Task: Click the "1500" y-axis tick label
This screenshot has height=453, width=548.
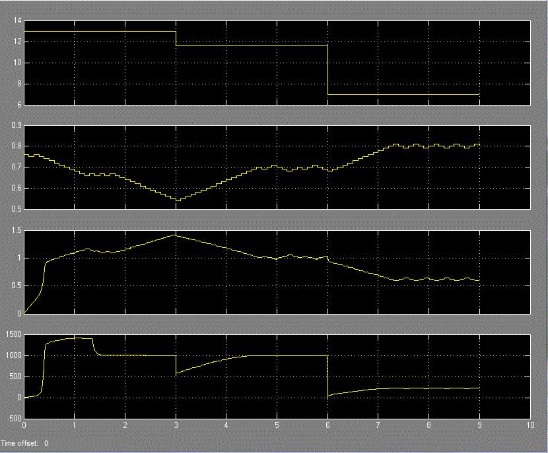Action: (x=14, y=334)
